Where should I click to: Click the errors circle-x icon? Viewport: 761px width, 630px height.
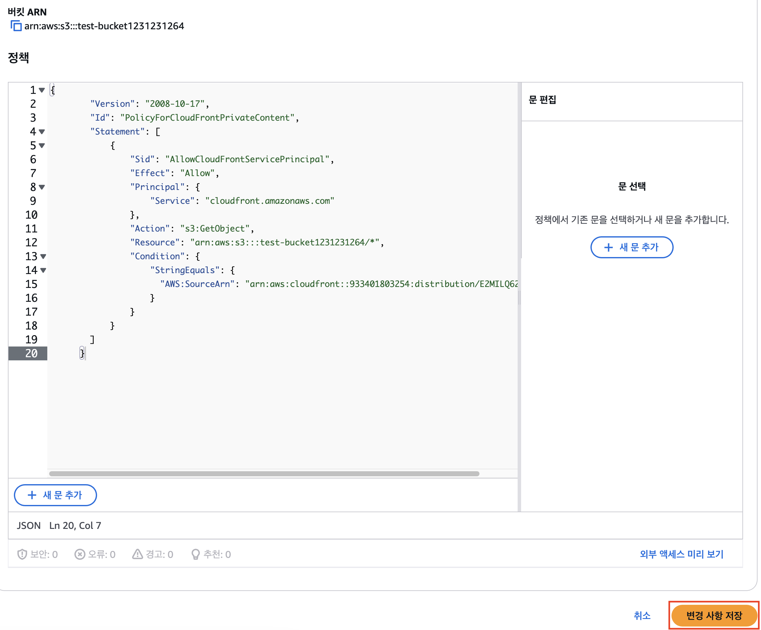pos(80,554)
